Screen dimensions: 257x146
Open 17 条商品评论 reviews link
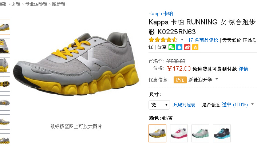coord(203,40)
